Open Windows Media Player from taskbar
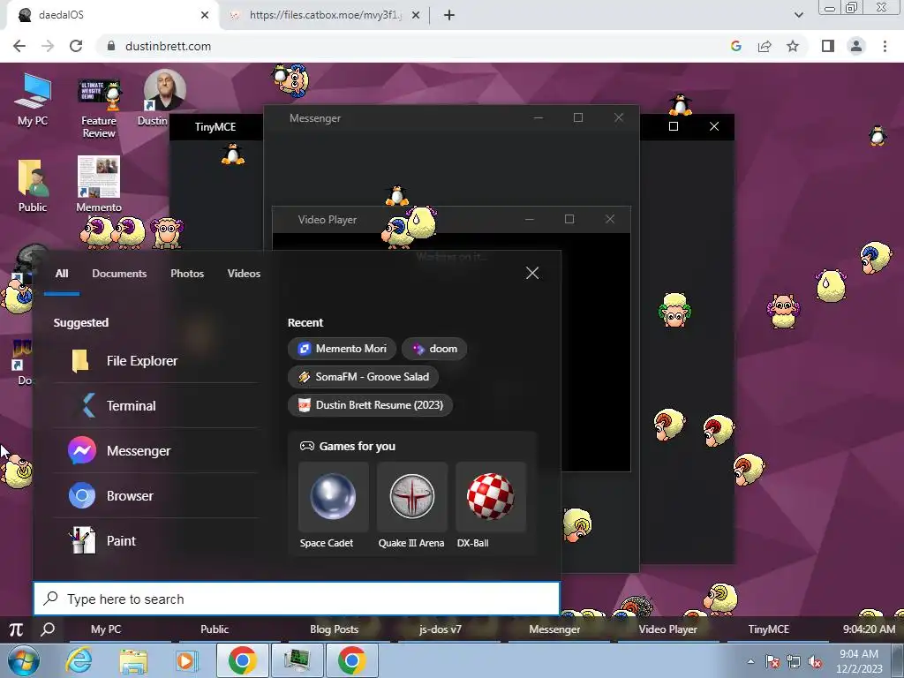Image resolution: width=904 pixels, height=678 pixels. click(x=186, y=660)
